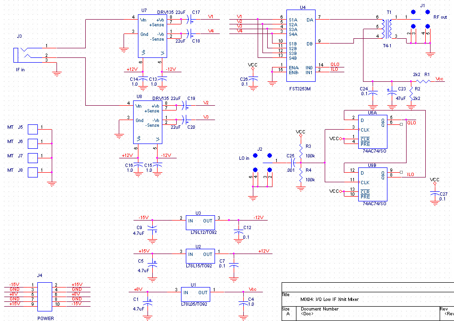
Task: Click the U1 L78L05 regulator block
Action: pyautogui.click(x=195, y=293)
